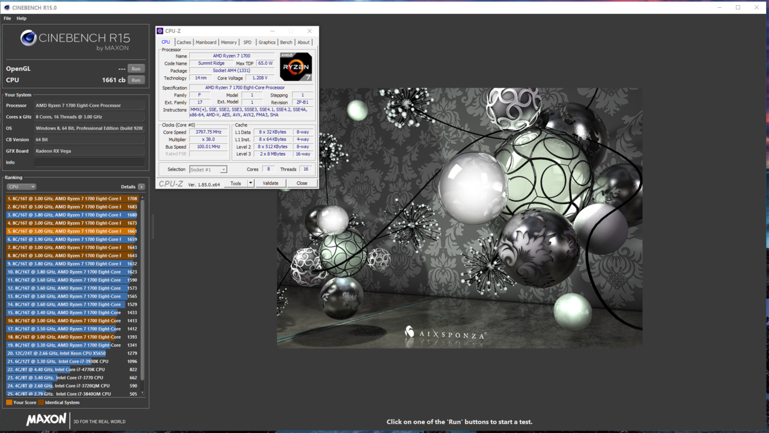Click the CPU score 1661 cb
The width and height of the screenshot is (769, 433).
coord(114,80)
